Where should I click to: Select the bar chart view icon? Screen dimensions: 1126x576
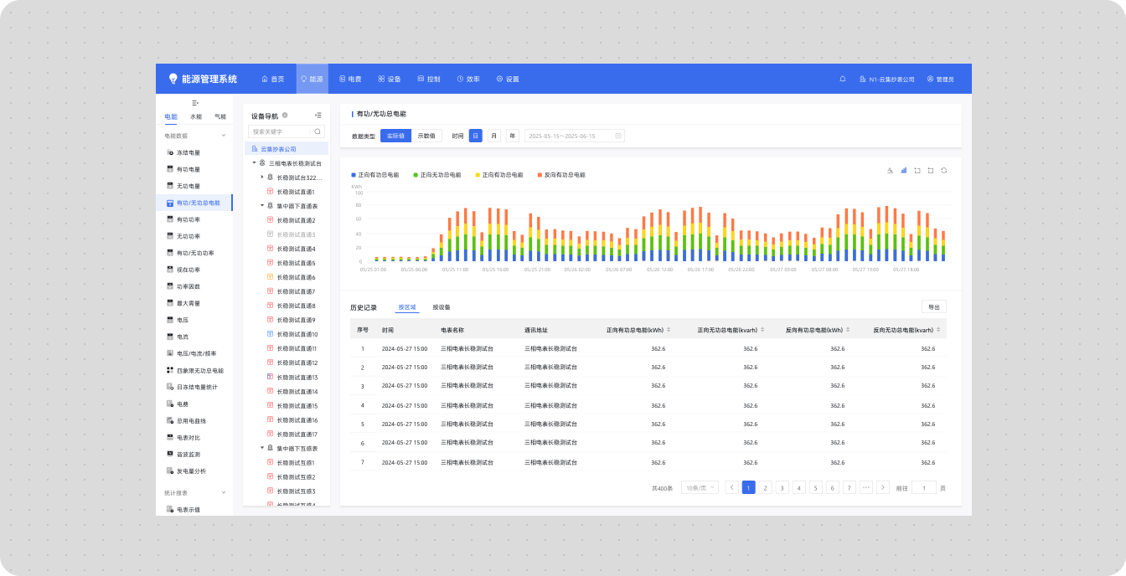point(904,170)
